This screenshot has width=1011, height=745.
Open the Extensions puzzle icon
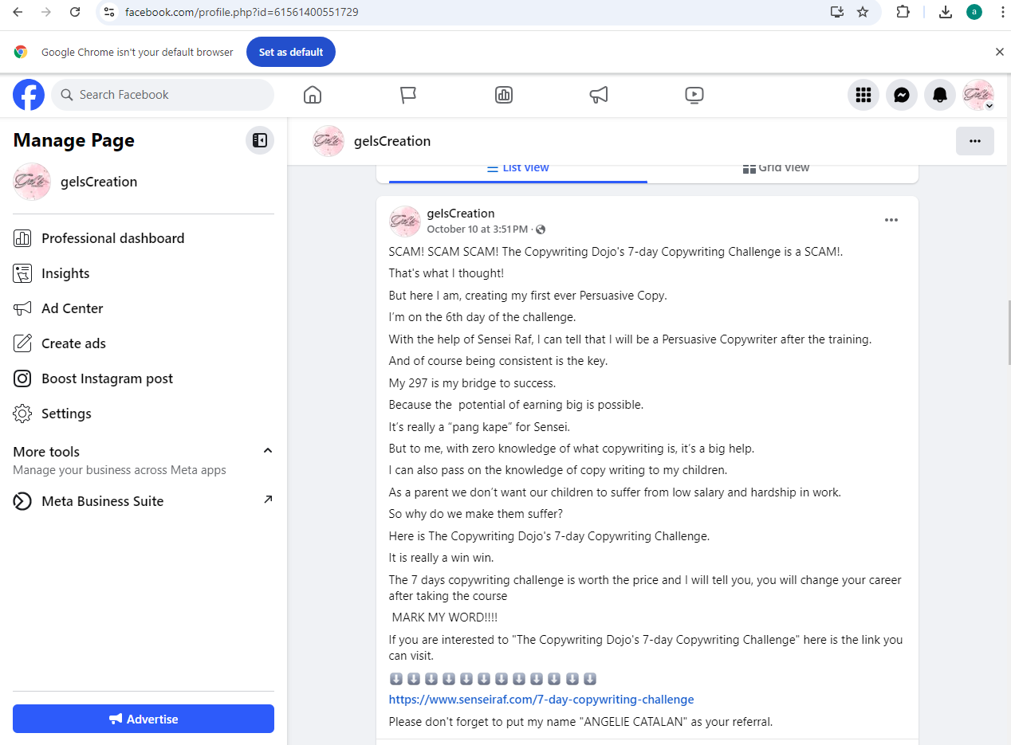click(x=903, y=12)
